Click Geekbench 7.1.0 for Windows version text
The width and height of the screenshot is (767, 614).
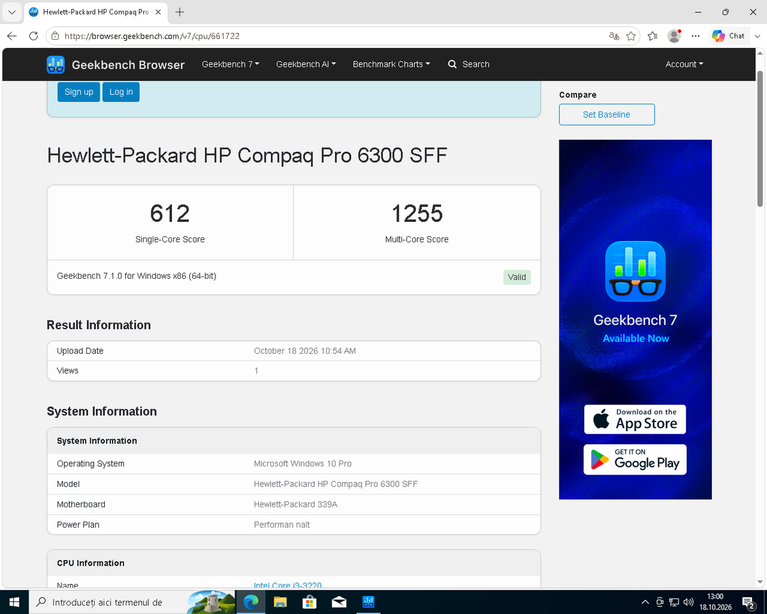(137, 276)
